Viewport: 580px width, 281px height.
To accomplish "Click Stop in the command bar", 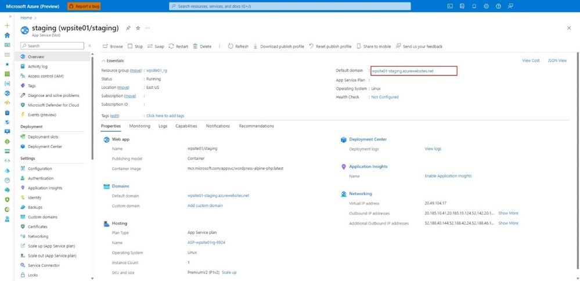I will [135, 46].
